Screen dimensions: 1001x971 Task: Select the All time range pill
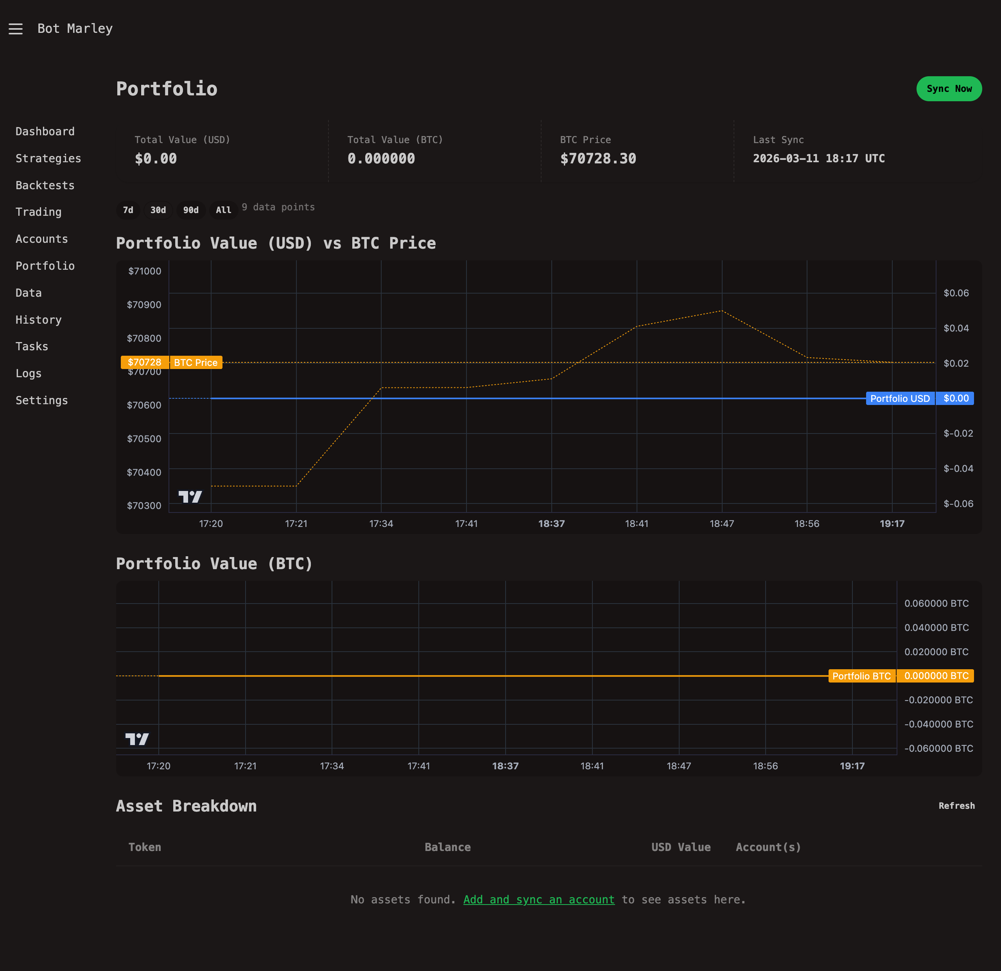point(223,210)
